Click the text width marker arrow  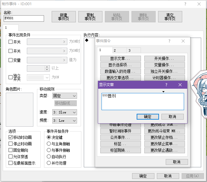click(164, 92)
